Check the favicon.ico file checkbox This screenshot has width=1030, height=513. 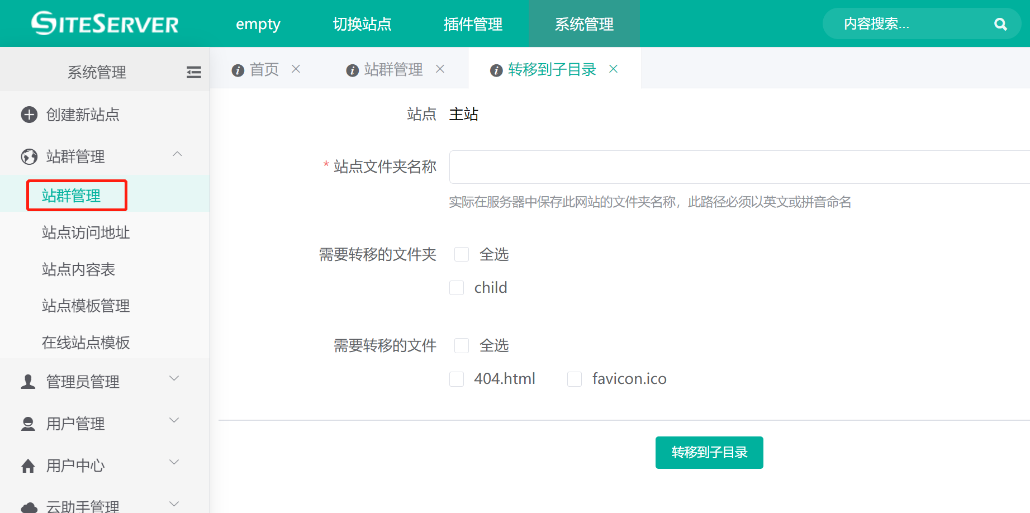575,379
